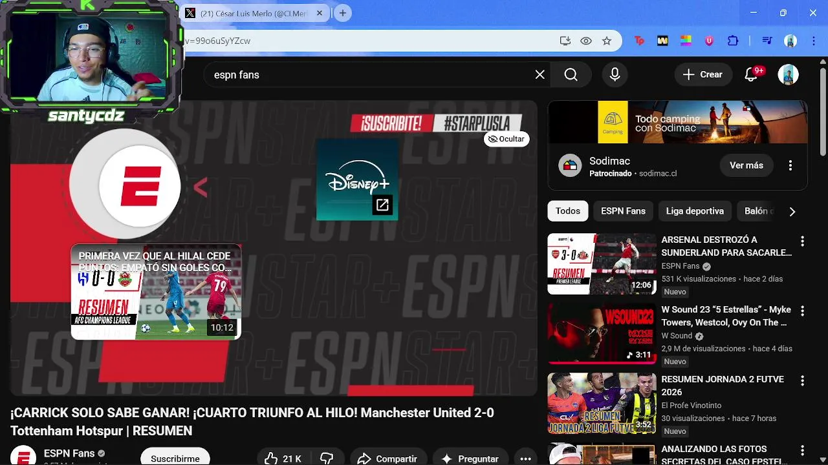This screenshot has height=465, width=828.
Task: Open the Chrome extensions puzzle menu
Action: coord(733,41)
